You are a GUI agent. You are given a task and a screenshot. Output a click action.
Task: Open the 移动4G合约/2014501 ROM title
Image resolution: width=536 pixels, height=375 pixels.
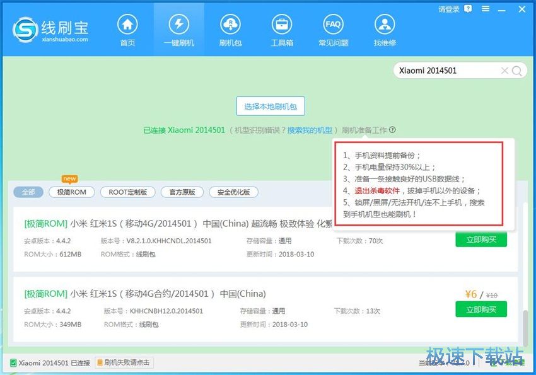pos(145,294)
